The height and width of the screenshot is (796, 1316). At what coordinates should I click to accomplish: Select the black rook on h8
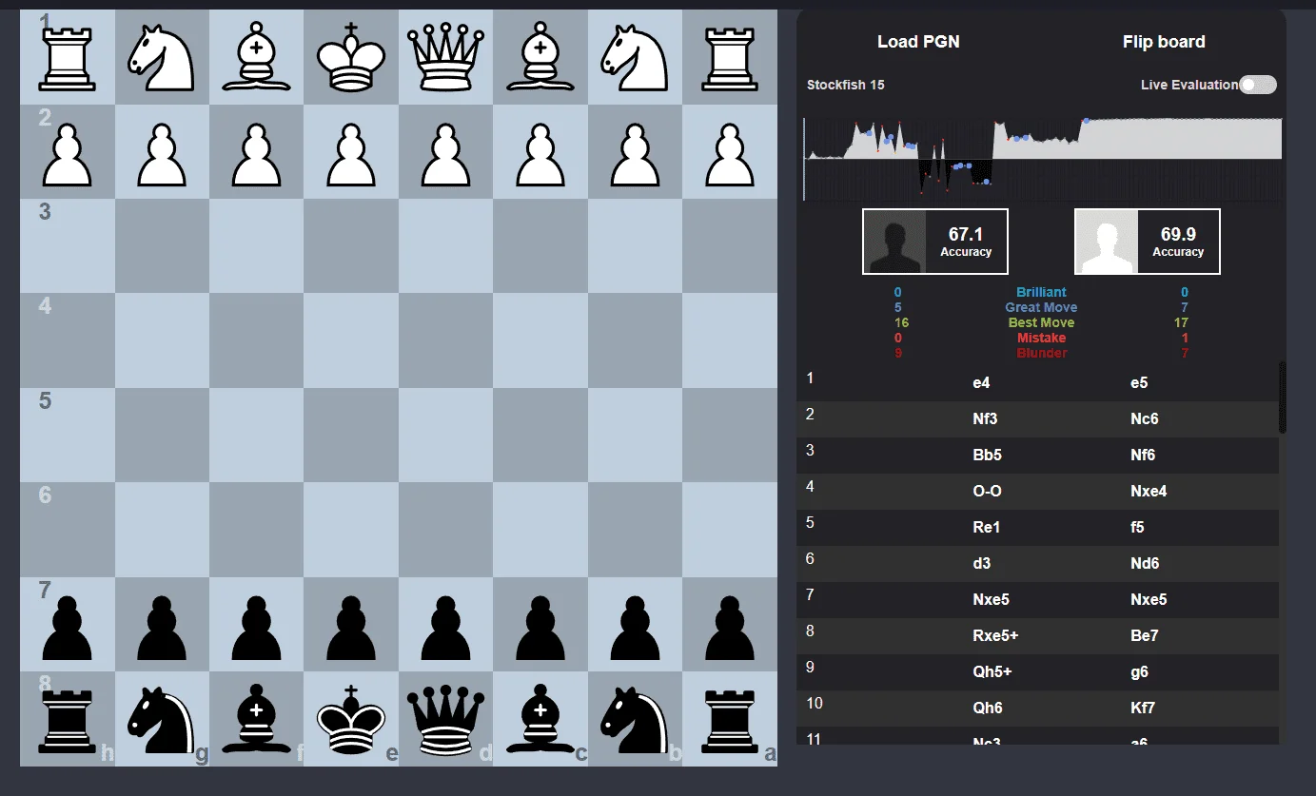(67, 721)
